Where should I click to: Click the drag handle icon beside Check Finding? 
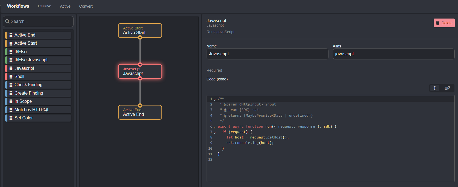[x=11, y=85]
